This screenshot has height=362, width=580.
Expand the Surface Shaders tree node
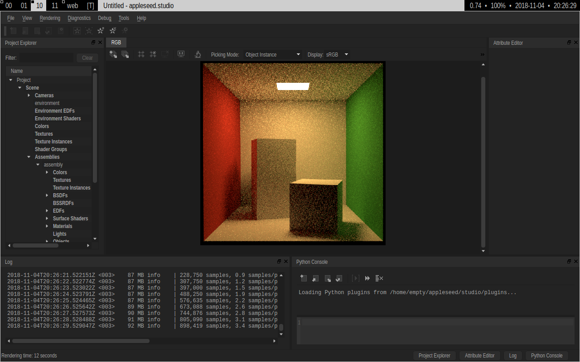[x=47, y=219]
